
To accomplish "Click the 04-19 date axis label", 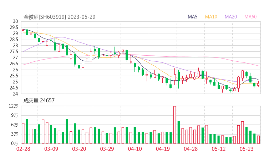I will click(x=163, y=149).
